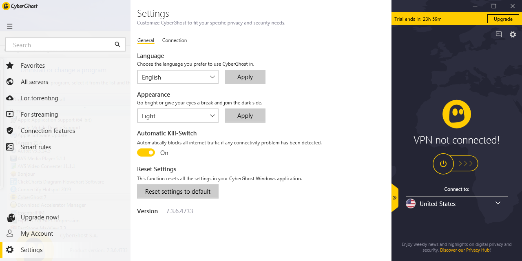Click Reset settings to default button

coord(178,192)
